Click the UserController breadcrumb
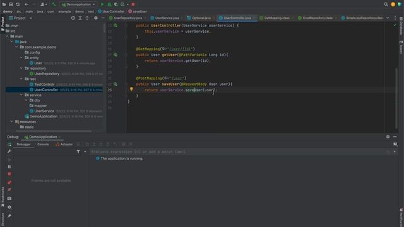Screen dimensions: 404x227 click(111, 11)
